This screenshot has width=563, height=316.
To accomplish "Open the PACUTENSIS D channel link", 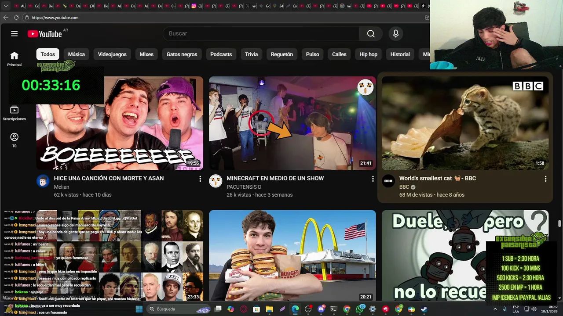I will (244, 187).
